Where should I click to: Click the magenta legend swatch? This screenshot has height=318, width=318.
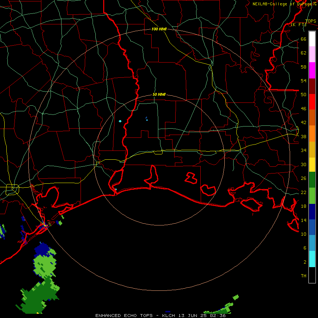(312, 70)
